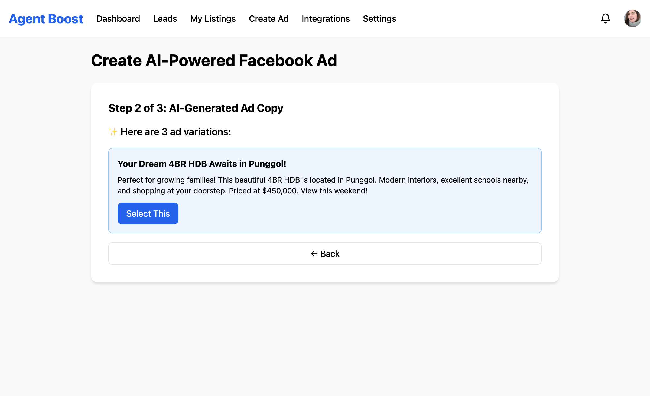Click the Create AI-Powered Facebook Ad title
The image size is (650, 396).
(214, 60)
